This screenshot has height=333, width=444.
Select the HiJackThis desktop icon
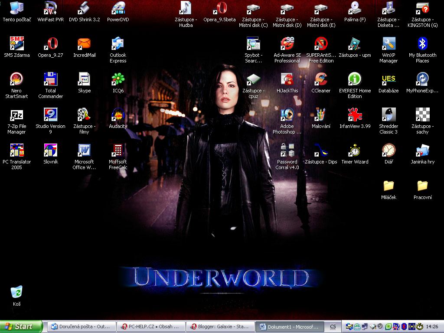287,80
